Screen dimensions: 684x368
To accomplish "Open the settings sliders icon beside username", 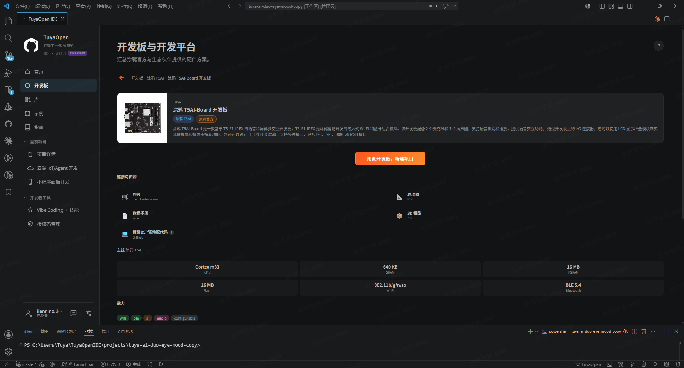I will [x=88, y=313].
